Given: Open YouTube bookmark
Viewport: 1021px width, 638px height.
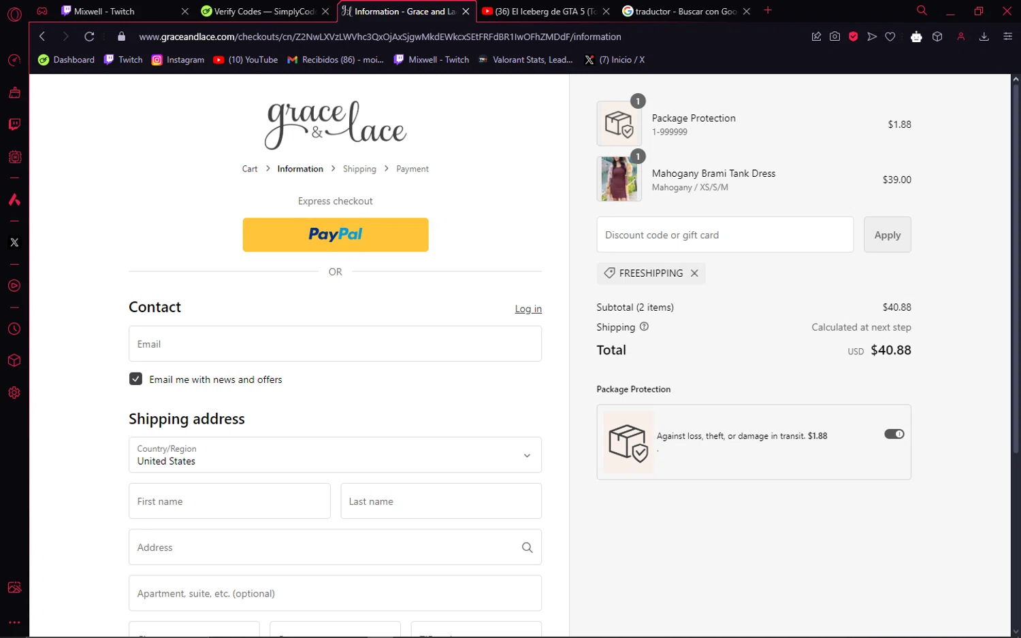Looking at the screenshot, I should (x=245, y=60).
